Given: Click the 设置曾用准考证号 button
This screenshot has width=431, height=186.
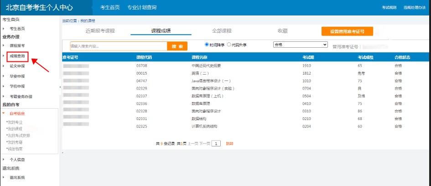Looking at the screenshot, I should (347, 31).
